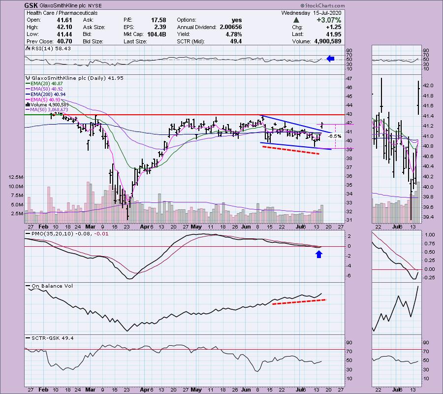Viewport: 443px width, 394px height.
Task: Click the 42.0 price label in zoom panel
Action: 428,86
